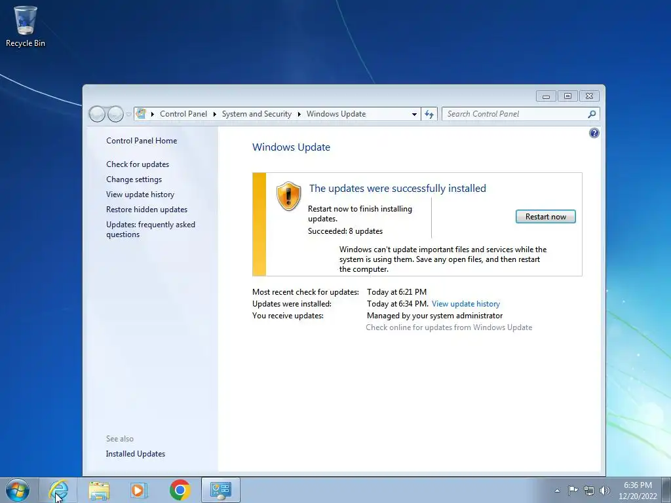This screenshot has height=503, width=671.
Task: Expand the arrow after System and Security
Action: (x=299, y=114)
